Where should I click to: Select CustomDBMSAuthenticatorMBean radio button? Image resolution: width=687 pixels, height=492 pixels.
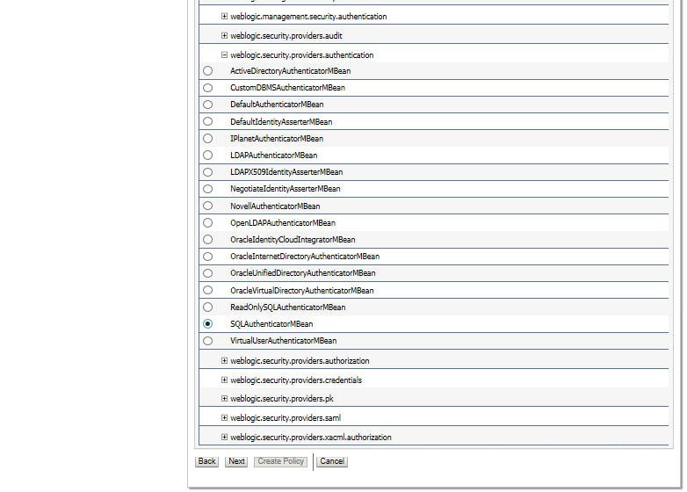[x=207, y=88]
